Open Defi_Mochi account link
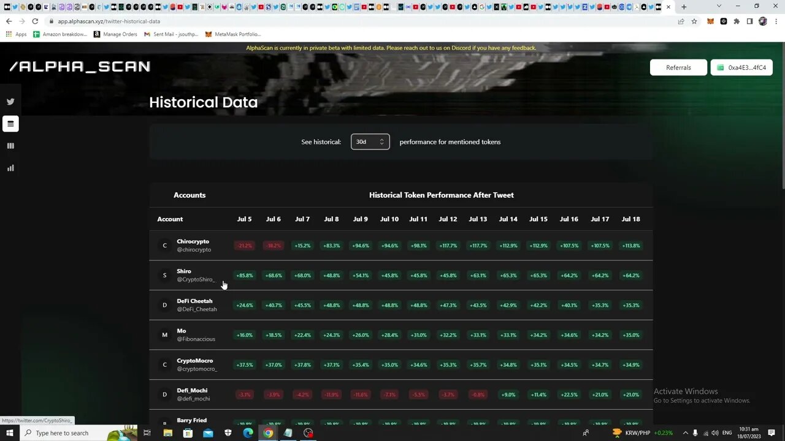This screenshot has width=785, height=441. tap(193, 394)
